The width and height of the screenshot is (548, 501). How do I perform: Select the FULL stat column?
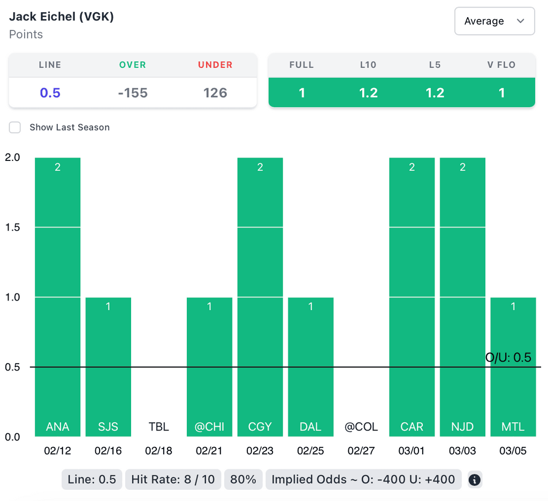tap(301, 93)
